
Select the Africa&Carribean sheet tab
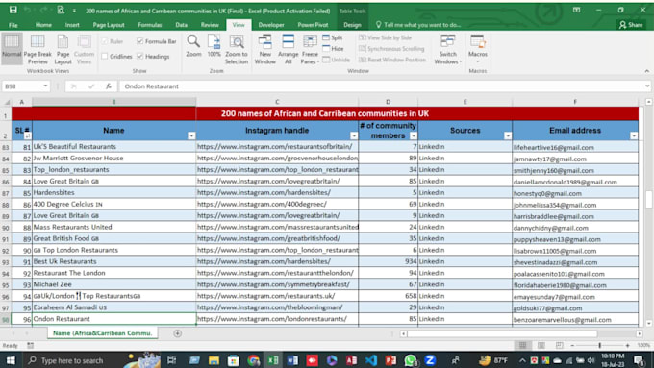102,333
